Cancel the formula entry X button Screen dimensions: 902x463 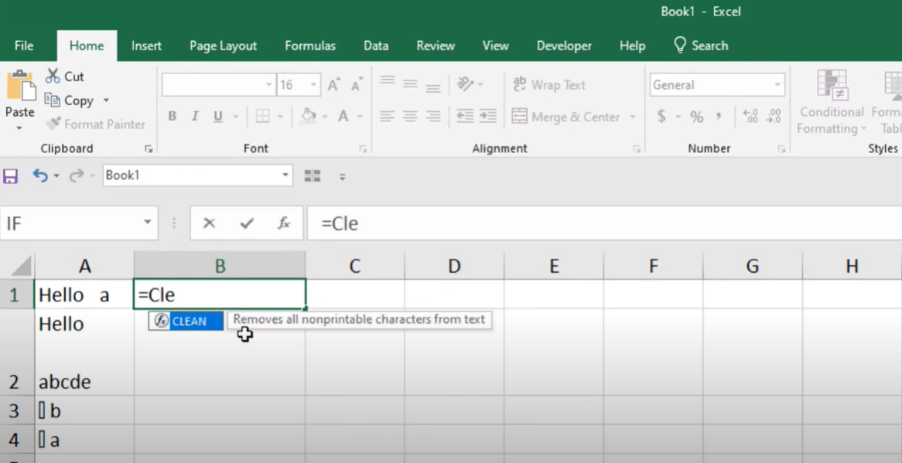click(x=209, y=223)
